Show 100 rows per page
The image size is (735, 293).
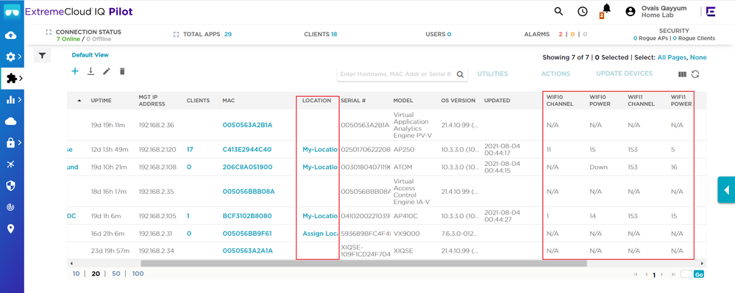[138, 274]
